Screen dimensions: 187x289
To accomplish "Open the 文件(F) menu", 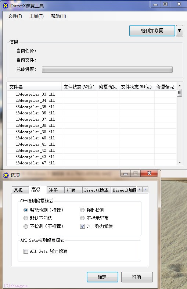I will coord(15,16).
